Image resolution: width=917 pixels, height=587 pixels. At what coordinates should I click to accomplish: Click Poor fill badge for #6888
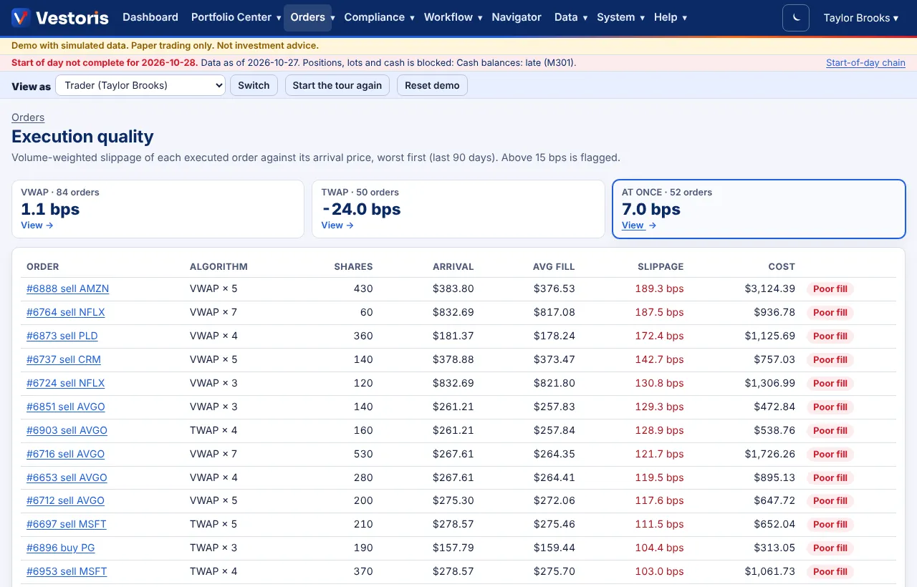click(830, 289)
